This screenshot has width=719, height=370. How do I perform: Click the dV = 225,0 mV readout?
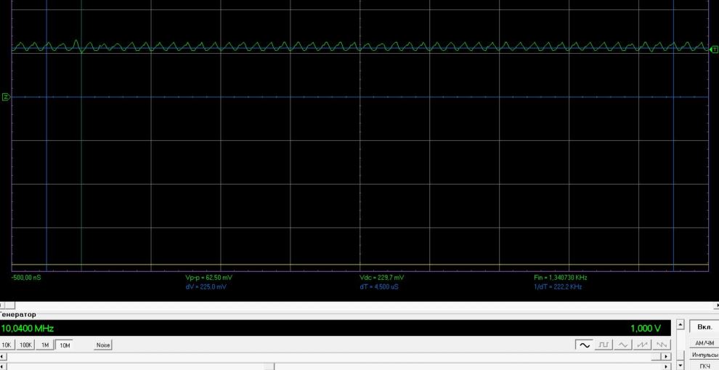[206, 287]
